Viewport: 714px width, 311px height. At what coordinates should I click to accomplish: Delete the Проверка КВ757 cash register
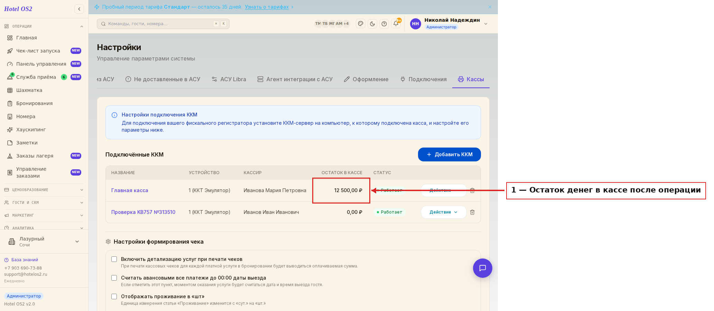(x=472, y=212)
